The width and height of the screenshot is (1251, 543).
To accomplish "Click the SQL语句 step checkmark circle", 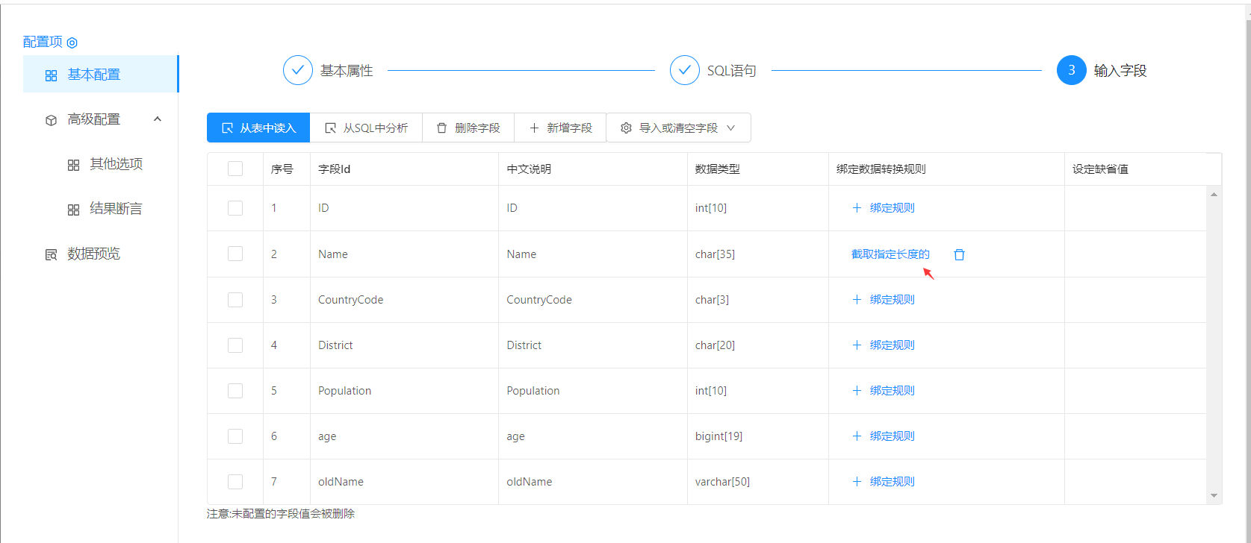I will 684,71.
